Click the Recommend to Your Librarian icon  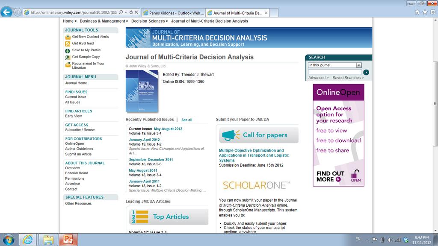(x=68, y=64)
